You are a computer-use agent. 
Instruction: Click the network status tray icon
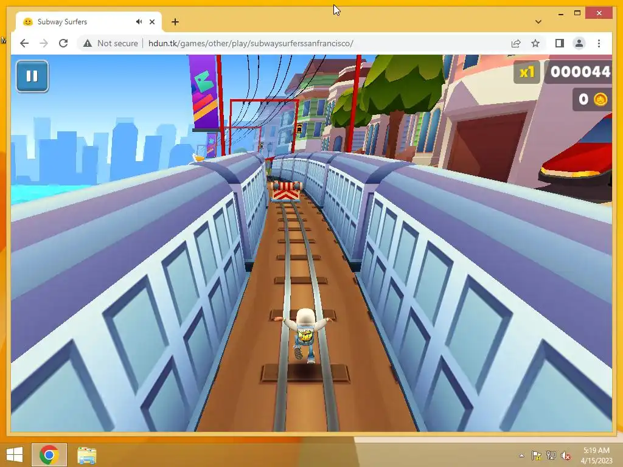[x=551, y=455]
